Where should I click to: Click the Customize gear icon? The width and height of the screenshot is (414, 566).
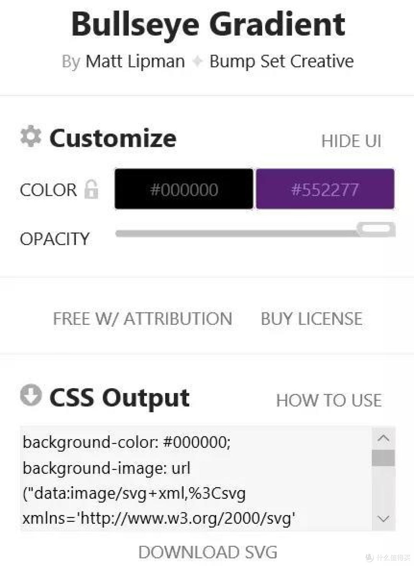pos(30,136)
